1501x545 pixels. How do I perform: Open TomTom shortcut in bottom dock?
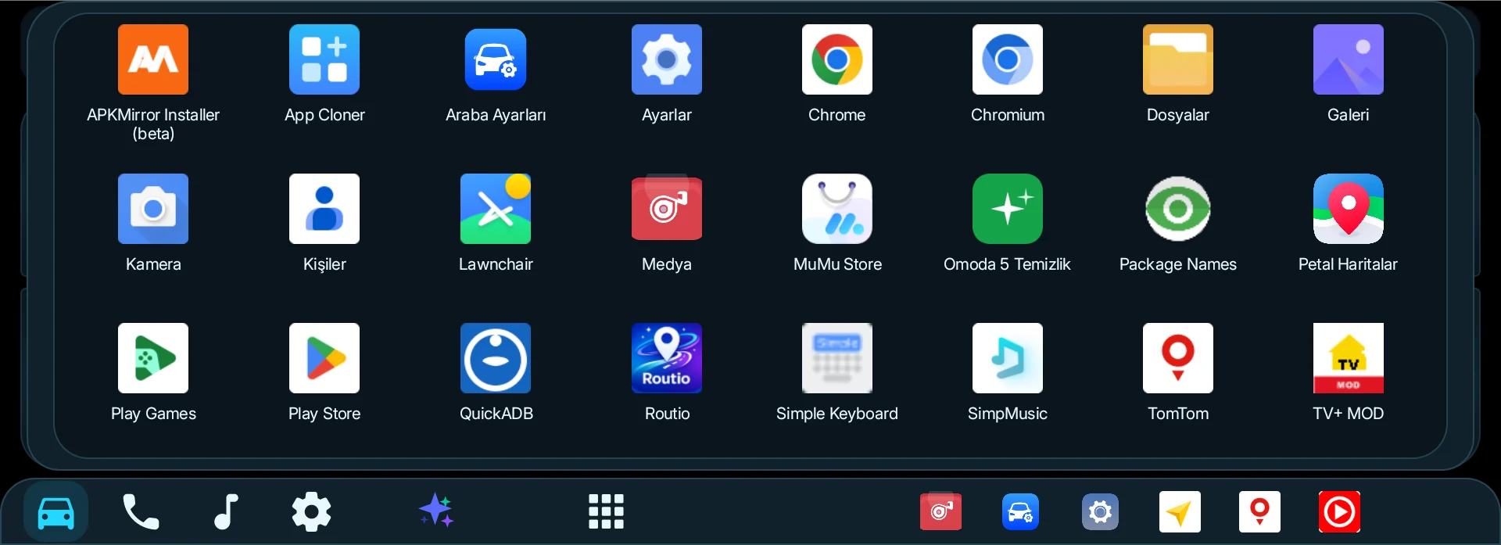pyautogui.click(x=1259, y=511)
